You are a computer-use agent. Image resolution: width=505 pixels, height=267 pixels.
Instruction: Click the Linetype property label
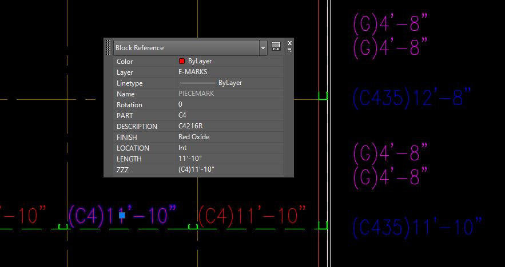pyautogui.click(x=129, y=83)
